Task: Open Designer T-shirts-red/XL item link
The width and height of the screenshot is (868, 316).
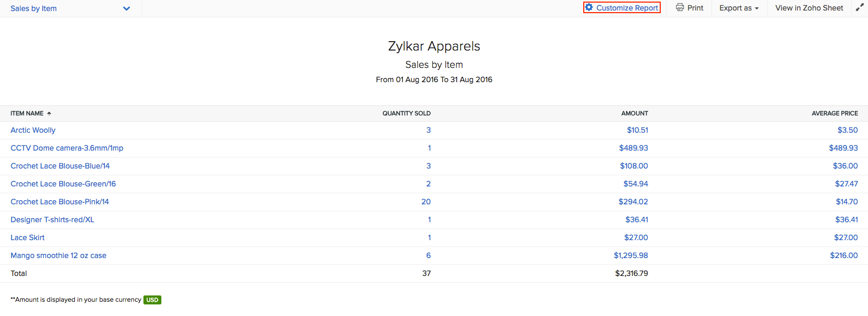Action: [x=52, y=220]
